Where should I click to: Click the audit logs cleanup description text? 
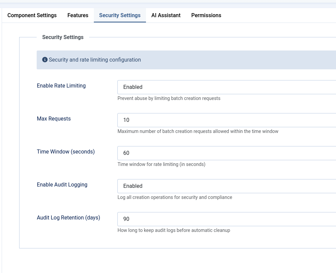tap(174, 230)
